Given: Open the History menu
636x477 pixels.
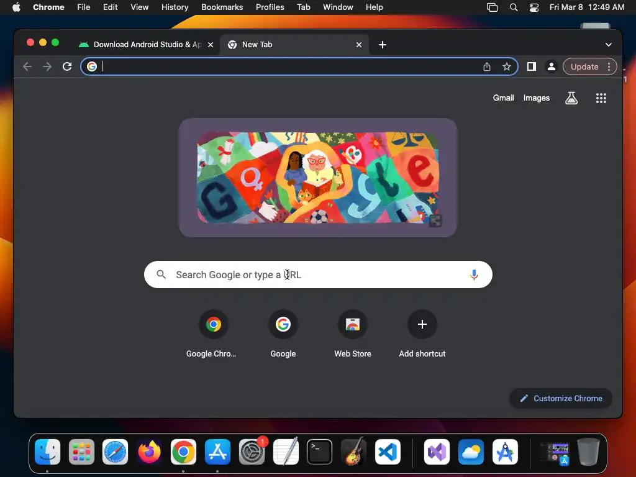Looking at the screenshot, I should pyautogui.click(x=175, y=7).
